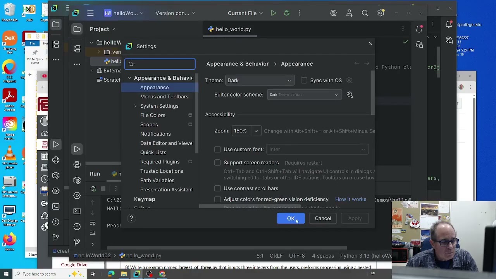Open the Terminal tool window
This screenshot has width=496, height=279.
point(77,211)
